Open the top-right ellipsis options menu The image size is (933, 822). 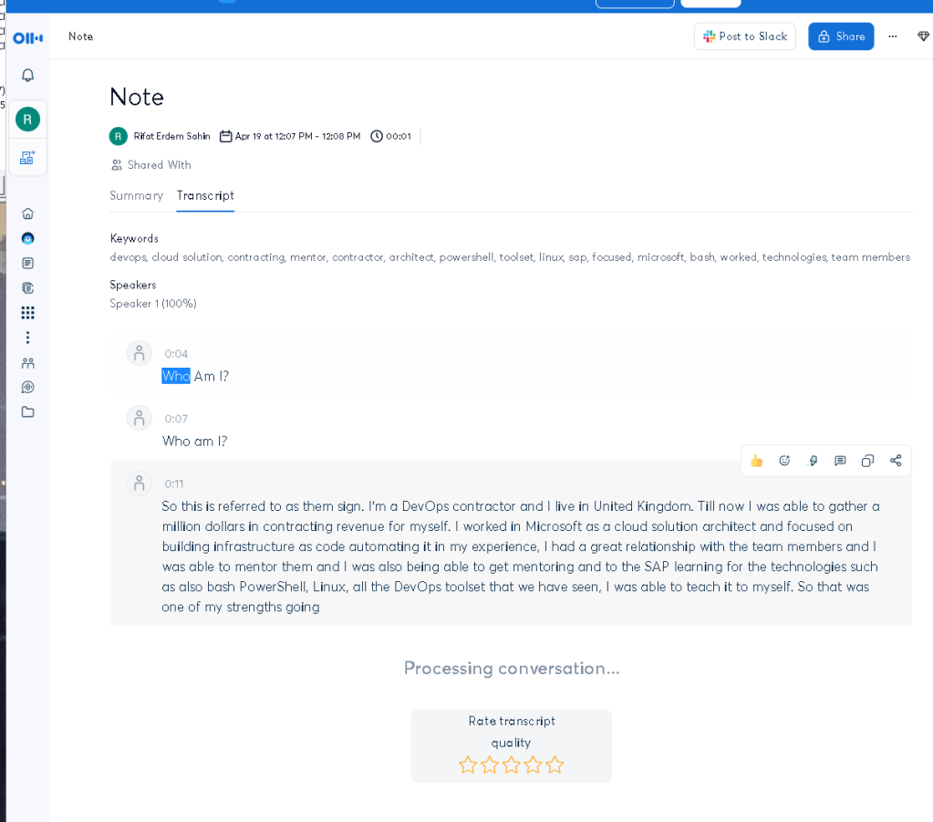[x=893, y=36]
